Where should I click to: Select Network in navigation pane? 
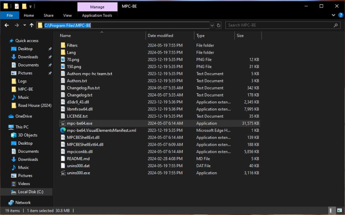[x=23, y=203]
